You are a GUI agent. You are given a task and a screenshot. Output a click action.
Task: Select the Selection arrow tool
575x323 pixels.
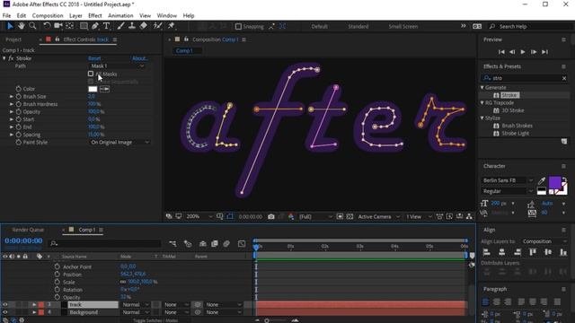click(x=10, y=26)
